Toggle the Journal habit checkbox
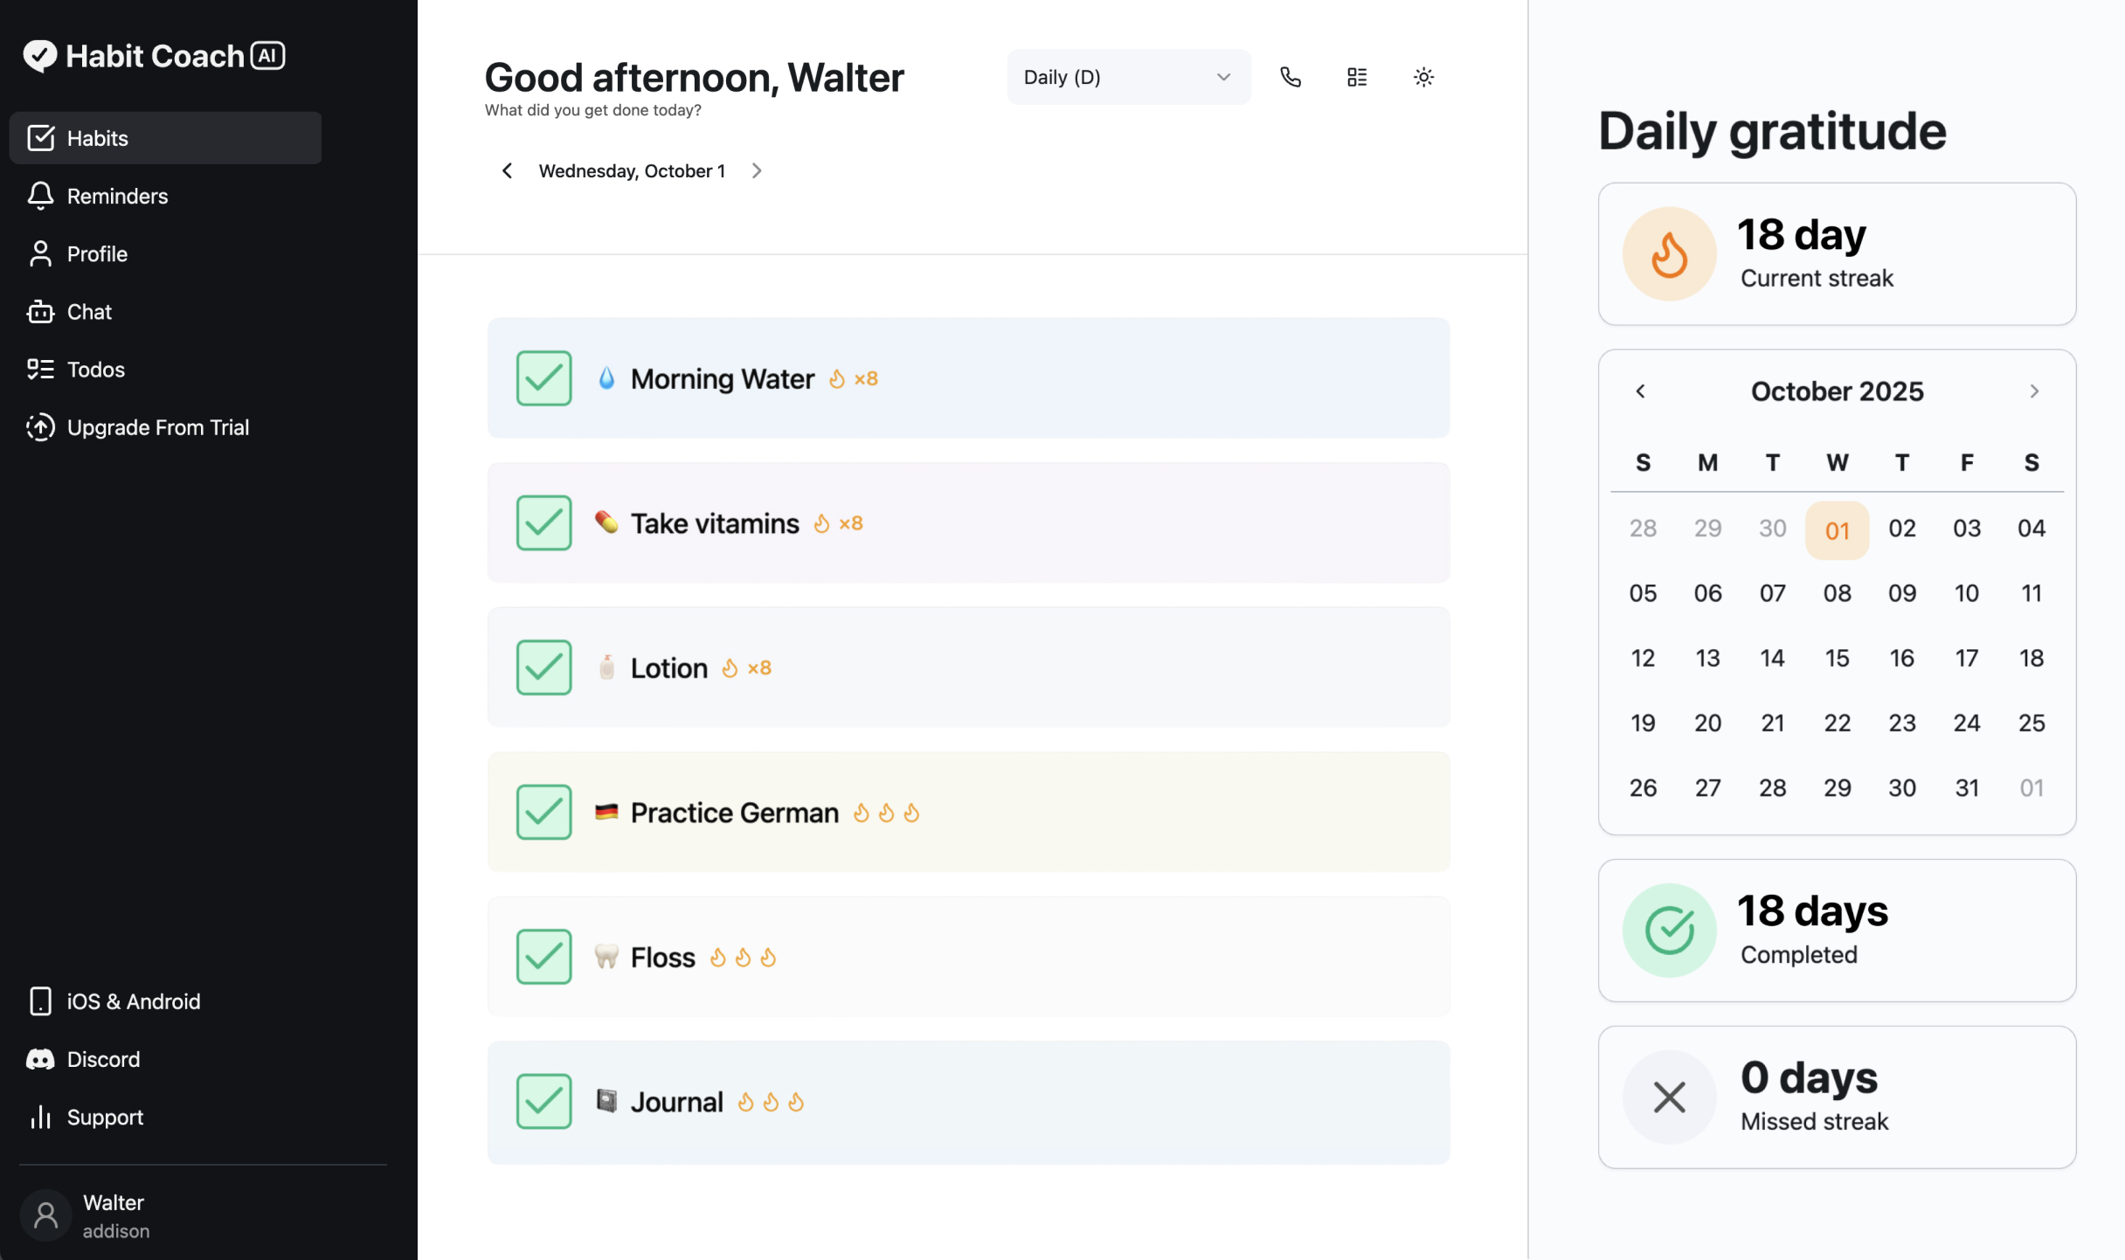Viewport: 2125px width, 1260px height. pos(543,1101)
